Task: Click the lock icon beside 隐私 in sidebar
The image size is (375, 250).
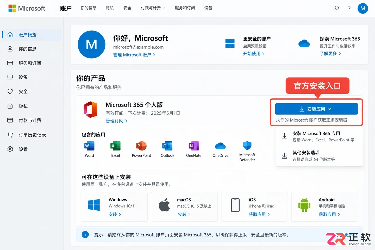Action: pos(10,106)
